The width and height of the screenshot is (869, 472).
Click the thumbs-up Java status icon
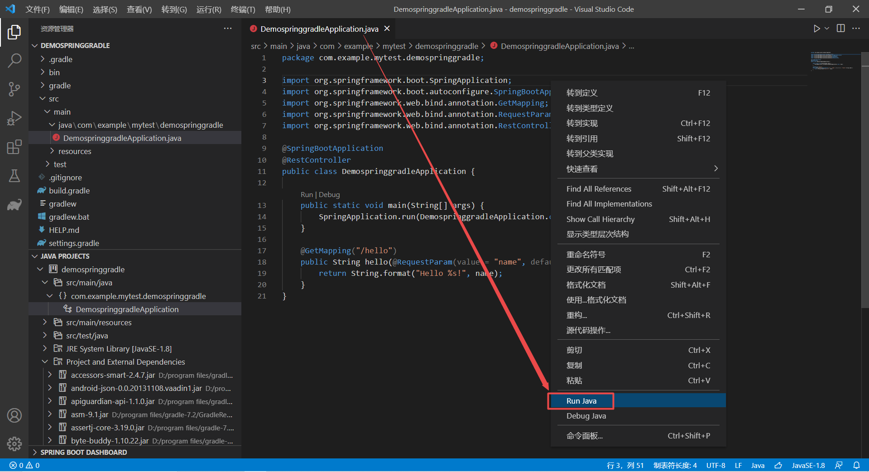[778, 465]
